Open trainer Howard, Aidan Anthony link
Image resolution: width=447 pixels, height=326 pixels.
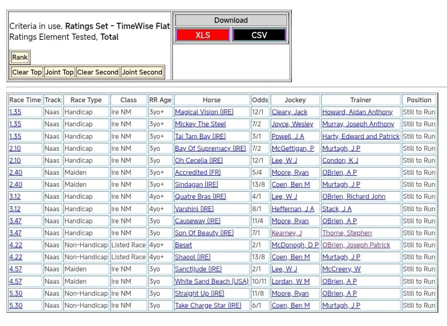pyautogui.click(x=357, y=112)
